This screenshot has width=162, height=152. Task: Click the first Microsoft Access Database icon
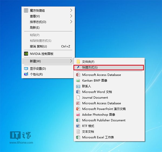(x=78, y=75)
